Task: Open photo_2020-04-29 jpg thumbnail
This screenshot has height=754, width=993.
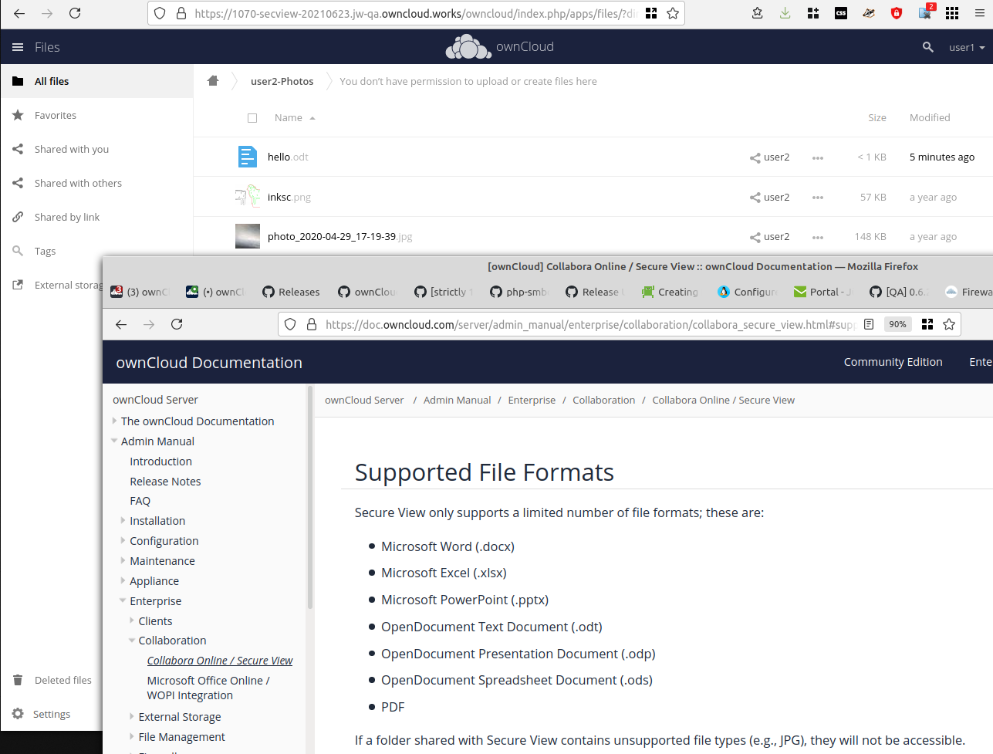Action: coord(248,236)
